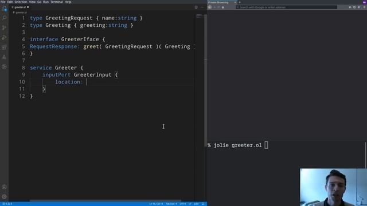Click the UTF-8 encoding status entry
The height and width of the screenshot is (206, 367).
coord(183,204)
